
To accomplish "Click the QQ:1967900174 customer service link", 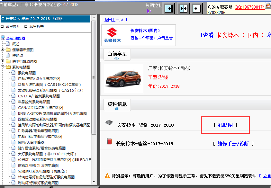I will click(x=249, y=7).
